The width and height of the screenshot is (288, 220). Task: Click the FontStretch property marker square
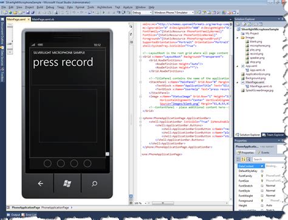point(262,186)
